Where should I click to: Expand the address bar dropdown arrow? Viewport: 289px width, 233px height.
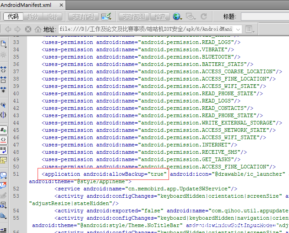coord(238,29)
